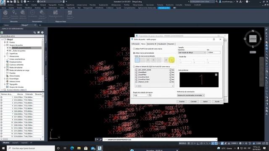Select the plus-sign custom marker style button

148,60
